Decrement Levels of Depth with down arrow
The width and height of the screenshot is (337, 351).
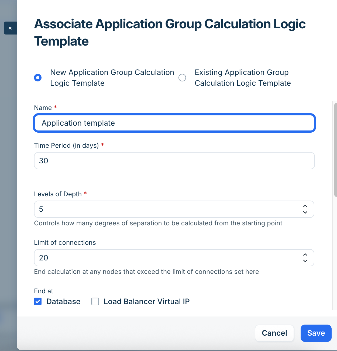(305, 212)
